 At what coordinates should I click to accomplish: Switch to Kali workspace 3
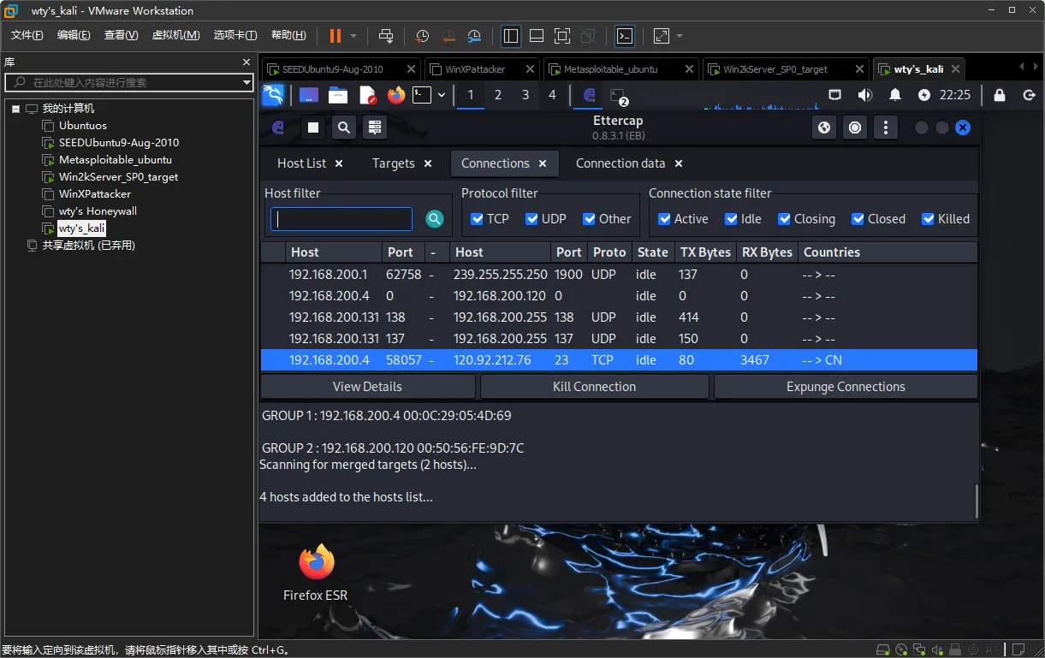pos(525,95)
